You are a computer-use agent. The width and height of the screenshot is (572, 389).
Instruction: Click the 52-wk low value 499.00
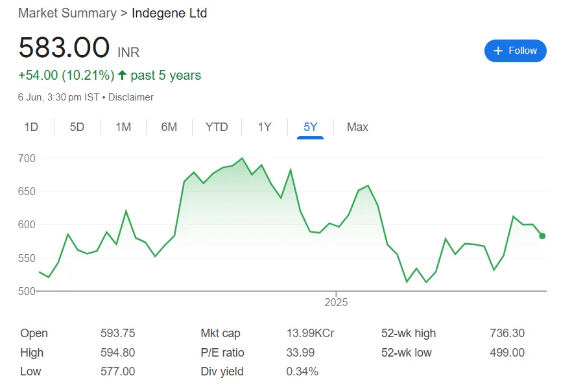click(507, 353)
